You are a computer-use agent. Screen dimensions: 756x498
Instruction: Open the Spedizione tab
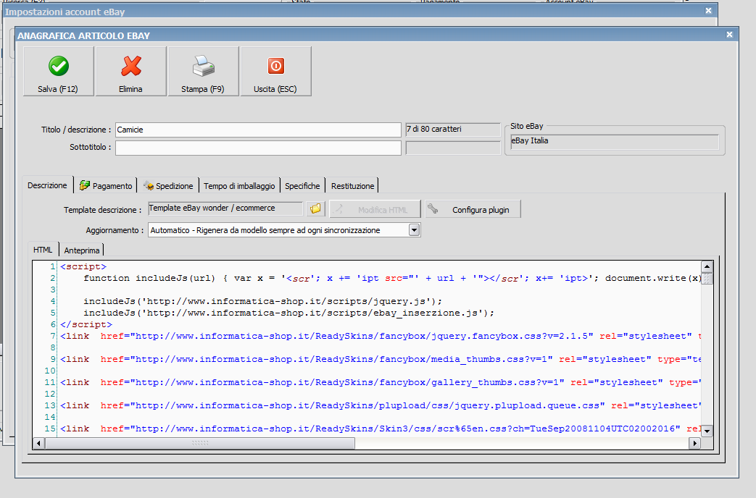[168, 186]
